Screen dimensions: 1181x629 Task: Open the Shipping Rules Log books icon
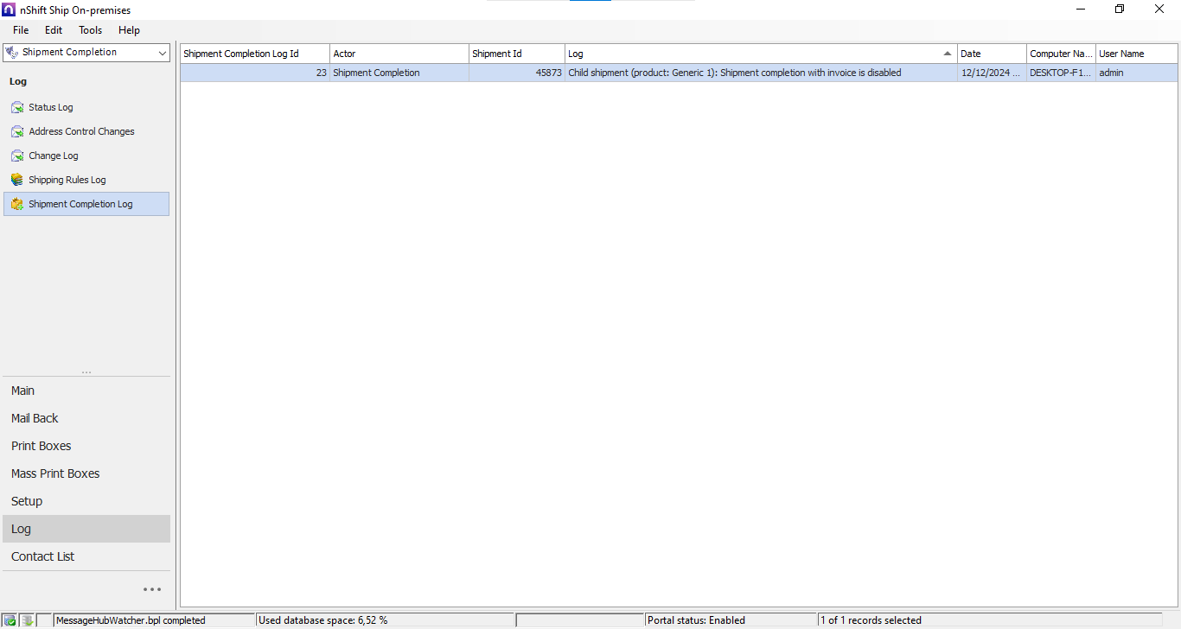pos(17,180)
